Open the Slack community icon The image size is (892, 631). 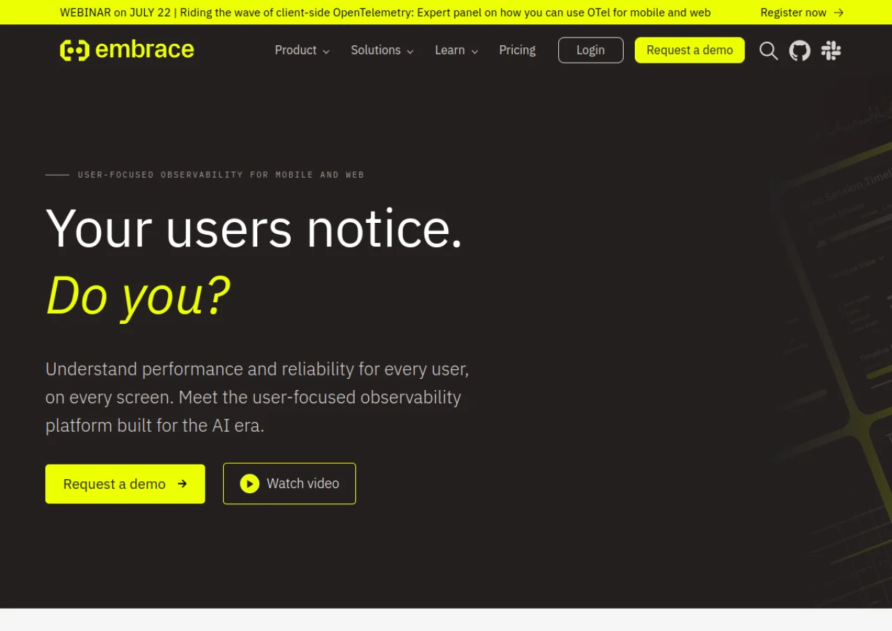(831, 50)
